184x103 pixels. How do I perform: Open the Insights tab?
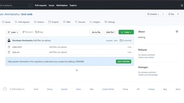click(95, 22)
